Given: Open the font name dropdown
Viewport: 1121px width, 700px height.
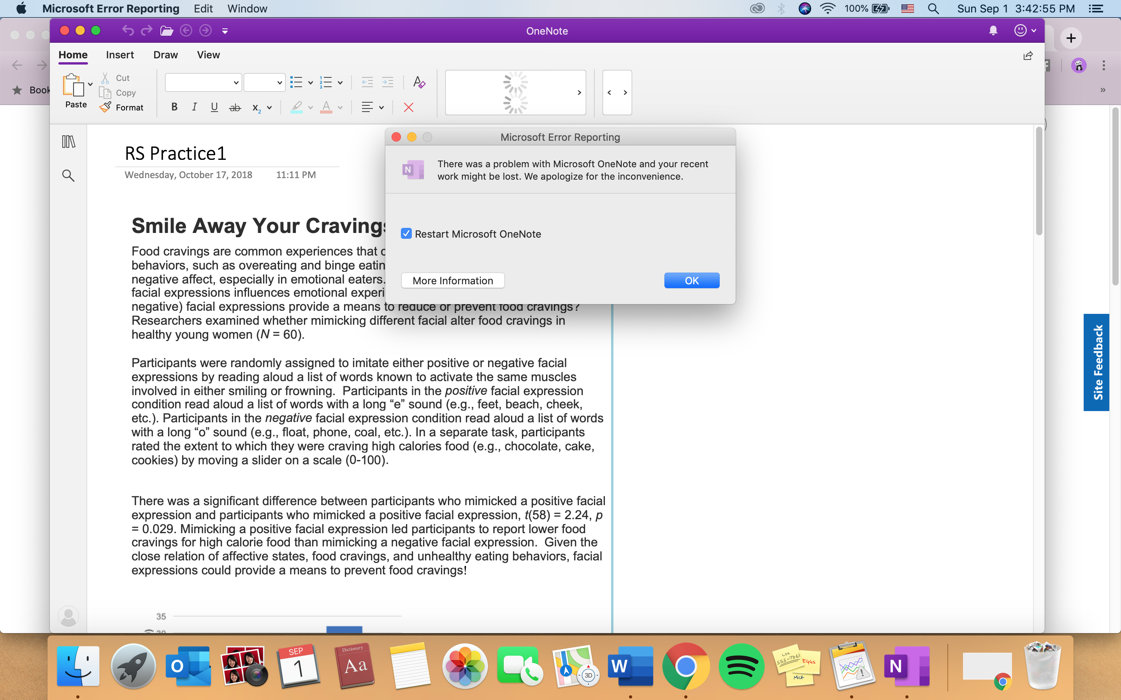Looking at the screenshot, I should tap(203, 83).
